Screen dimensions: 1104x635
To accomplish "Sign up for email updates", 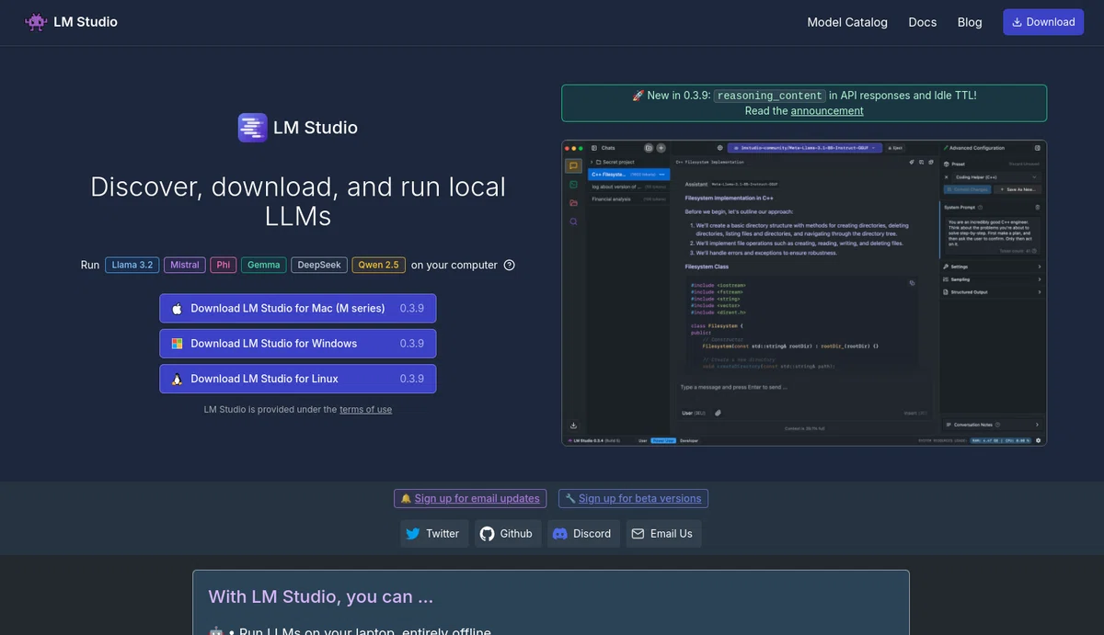I will [x=470, y=498].
